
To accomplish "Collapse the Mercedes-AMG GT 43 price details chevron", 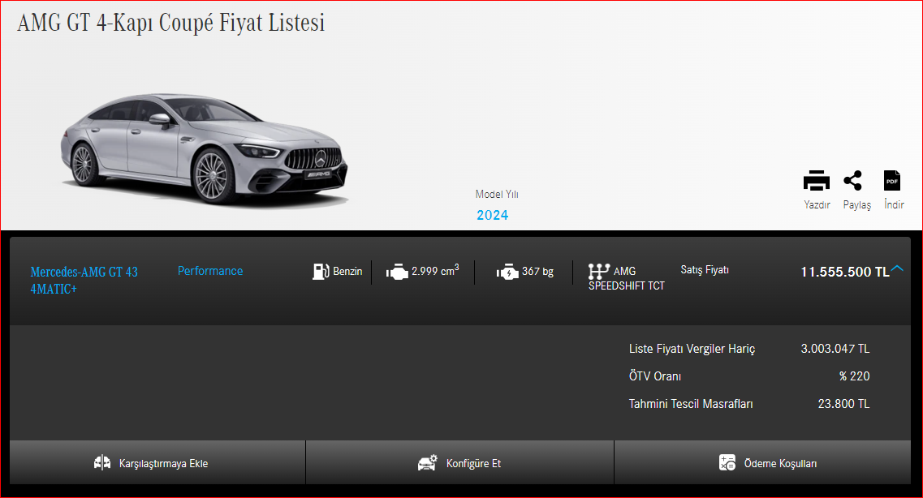I will point(896,268).
